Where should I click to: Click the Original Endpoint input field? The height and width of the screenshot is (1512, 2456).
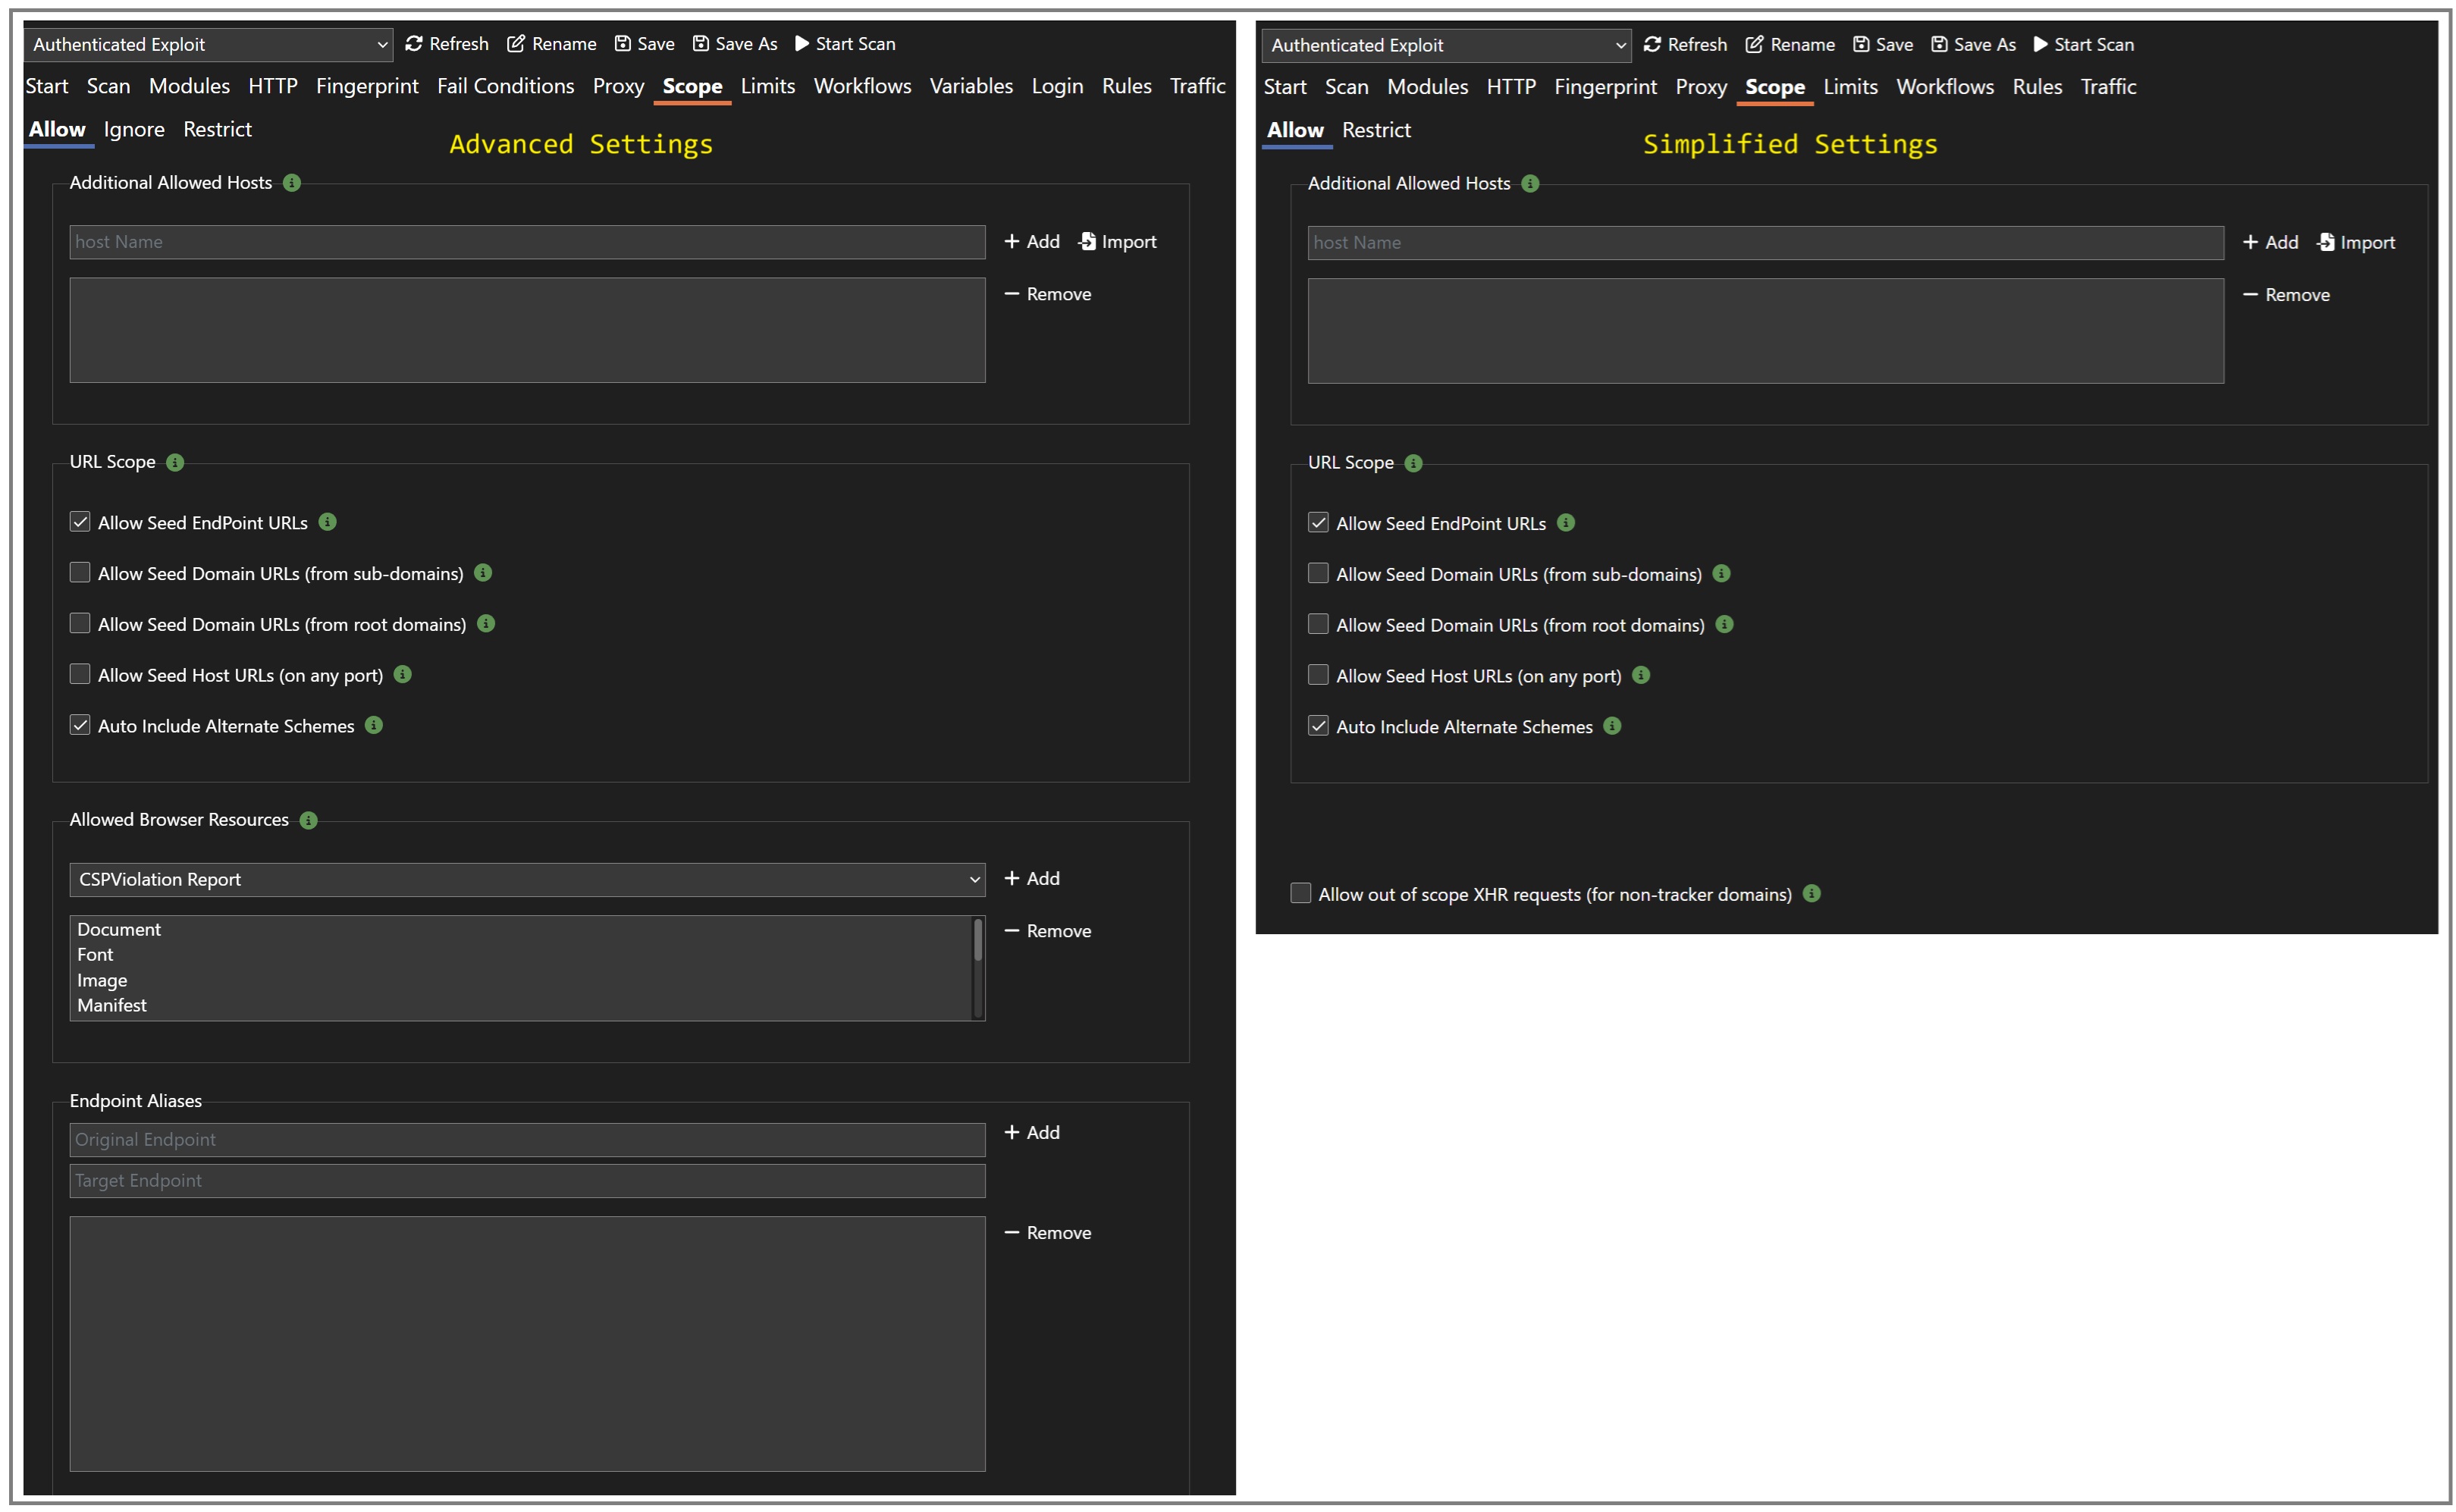[x=526, y=1139]
